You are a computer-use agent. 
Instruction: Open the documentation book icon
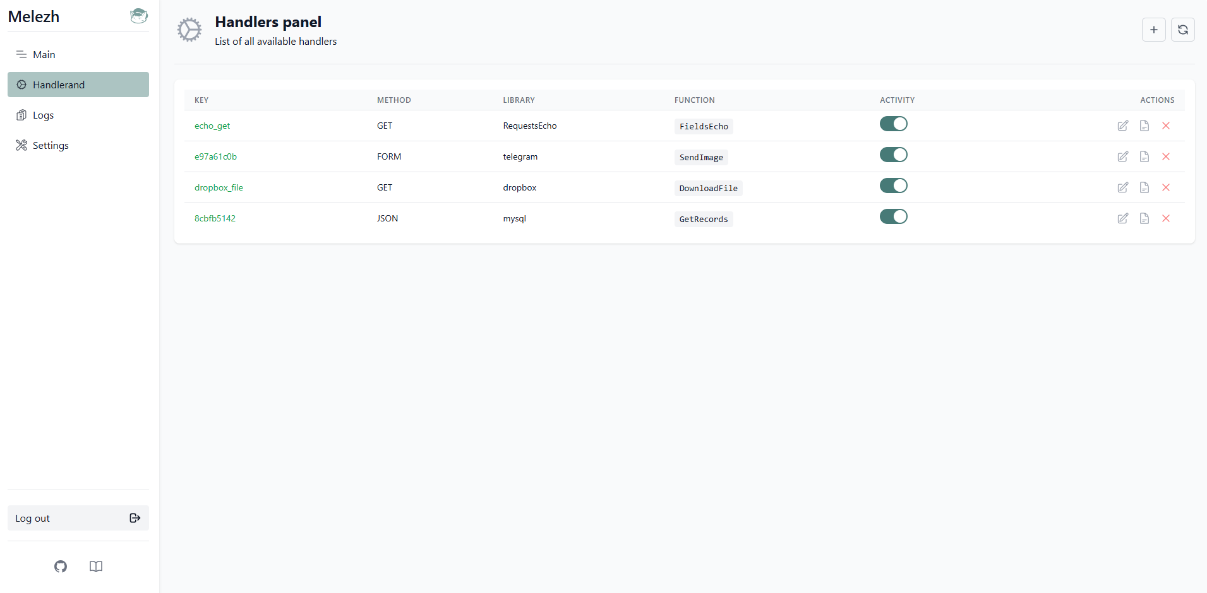click(96, 567)
